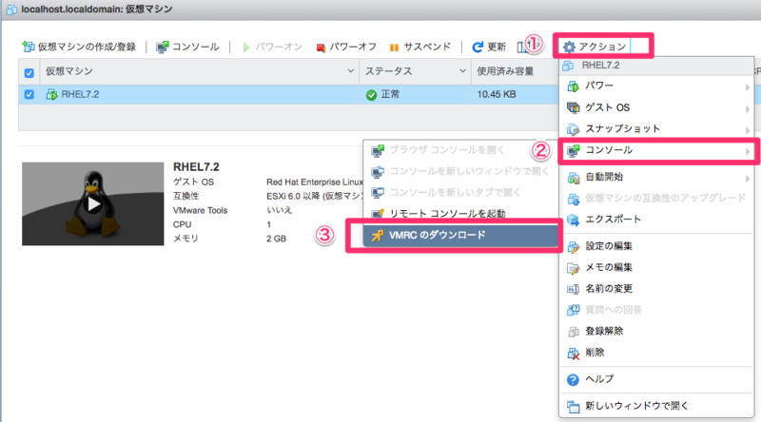Choose 新しいウィンドウで開く menu entry

pos(656,406)
